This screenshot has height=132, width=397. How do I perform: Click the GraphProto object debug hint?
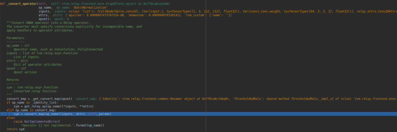pos(116,4)
